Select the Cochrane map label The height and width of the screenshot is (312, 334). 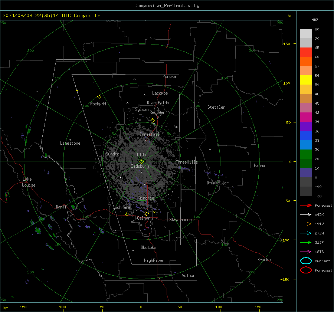(x=121, y=207)
